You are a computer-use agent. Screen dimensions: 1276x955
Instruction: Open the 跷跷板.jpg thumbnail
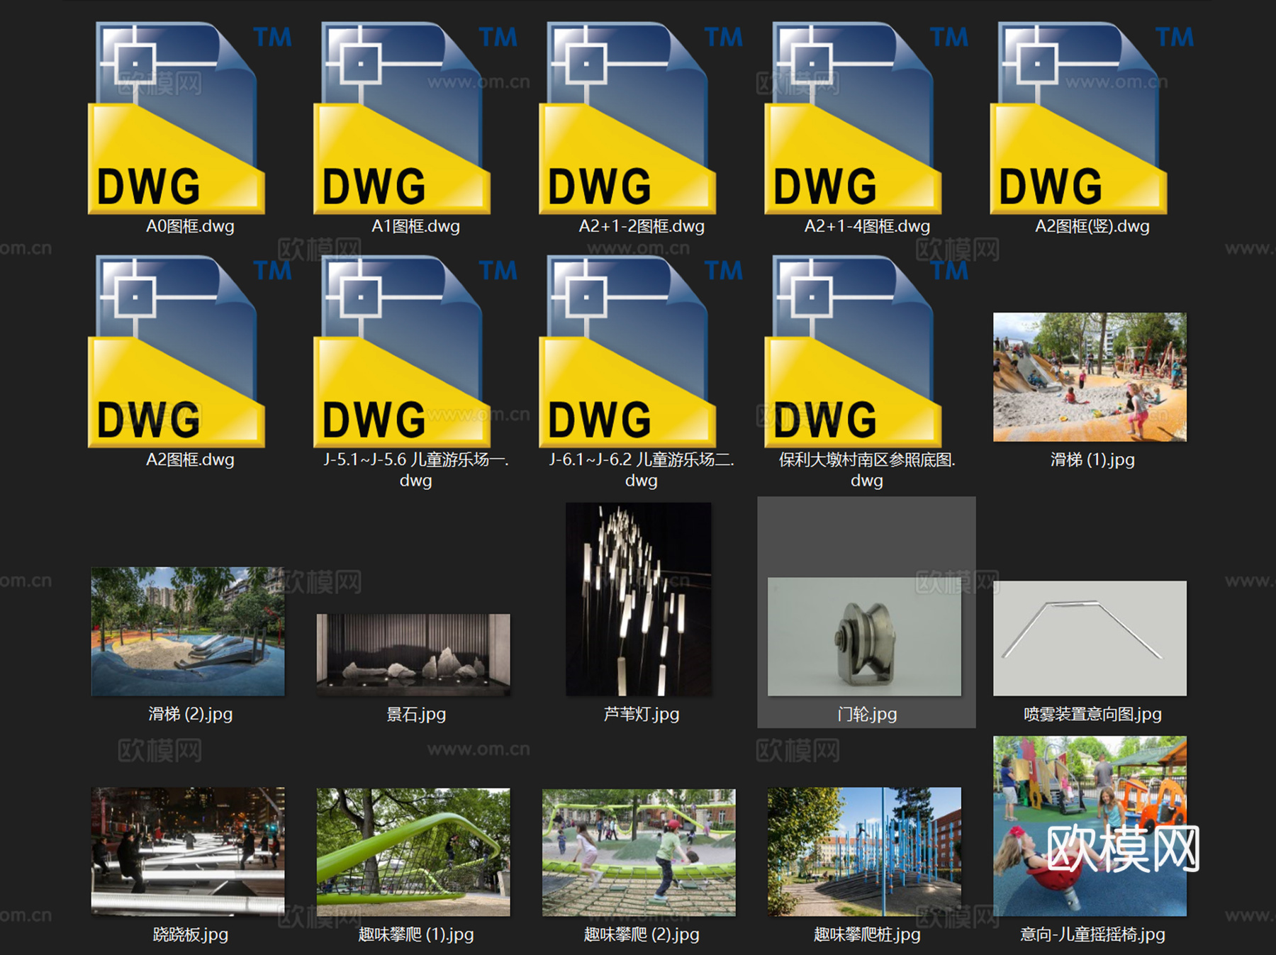point(188,851)
